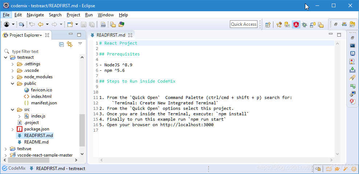Open Project Explorer view menu triangle

80,43
